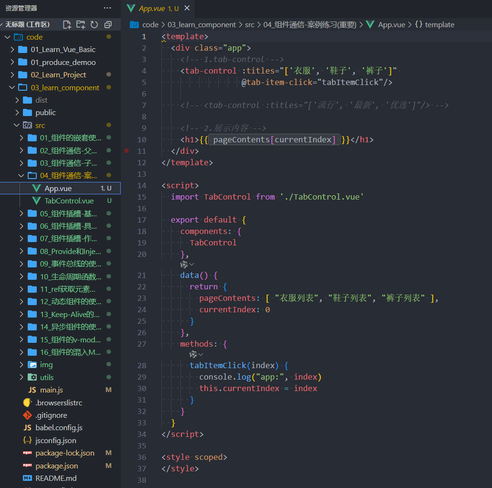Open main.js in the explorer

(52, 390)
